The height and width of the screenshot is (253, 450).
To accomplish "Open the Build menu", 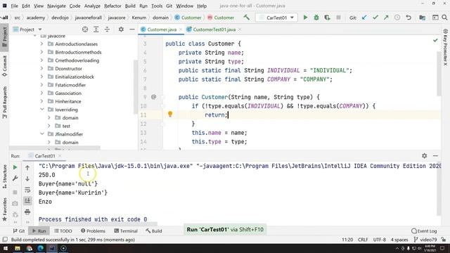I will 130,6.
